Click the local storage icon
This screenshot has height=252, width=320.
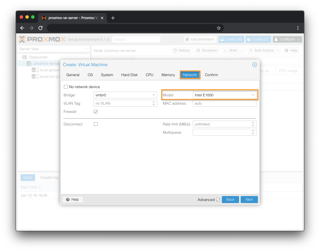pos(35,70)
